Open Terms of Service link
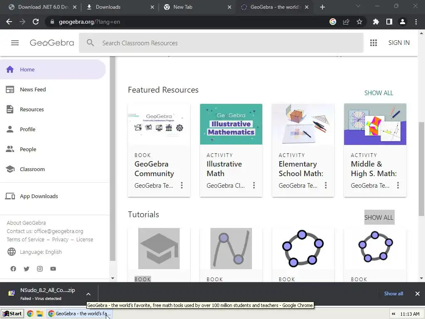This screenshot has height=319, width=425. (x=25, y=240)
